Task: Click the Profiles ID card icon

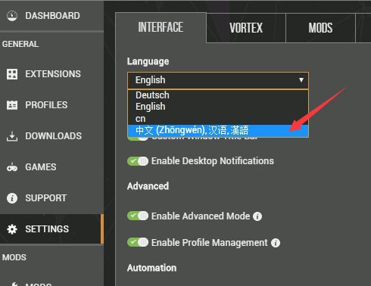Action: (12, 105)
